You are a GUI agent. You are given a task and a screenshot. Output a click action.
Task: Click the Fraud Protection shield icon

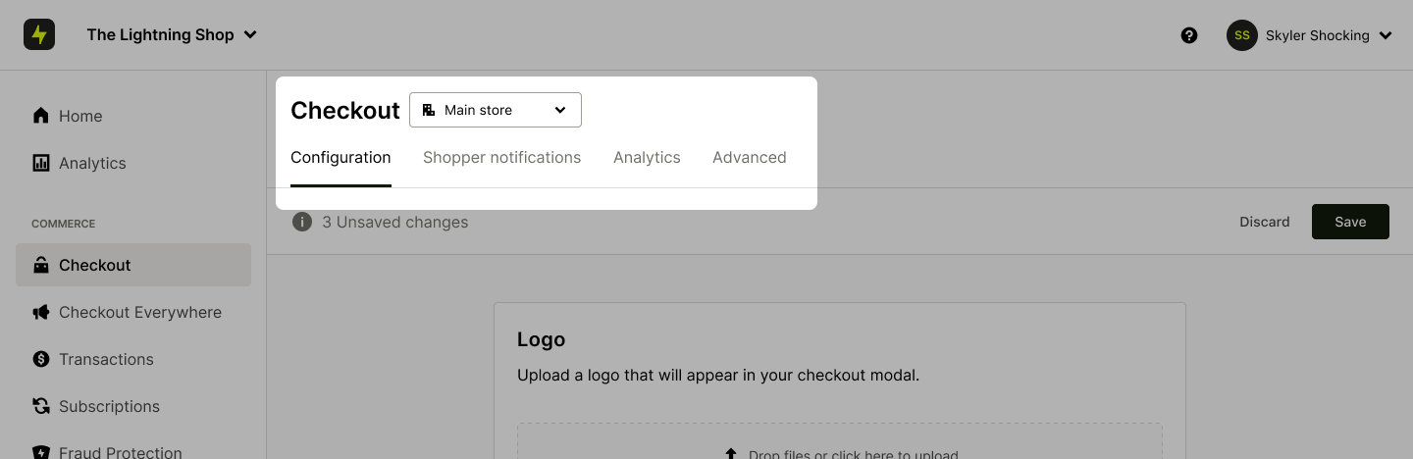(41, 452)
